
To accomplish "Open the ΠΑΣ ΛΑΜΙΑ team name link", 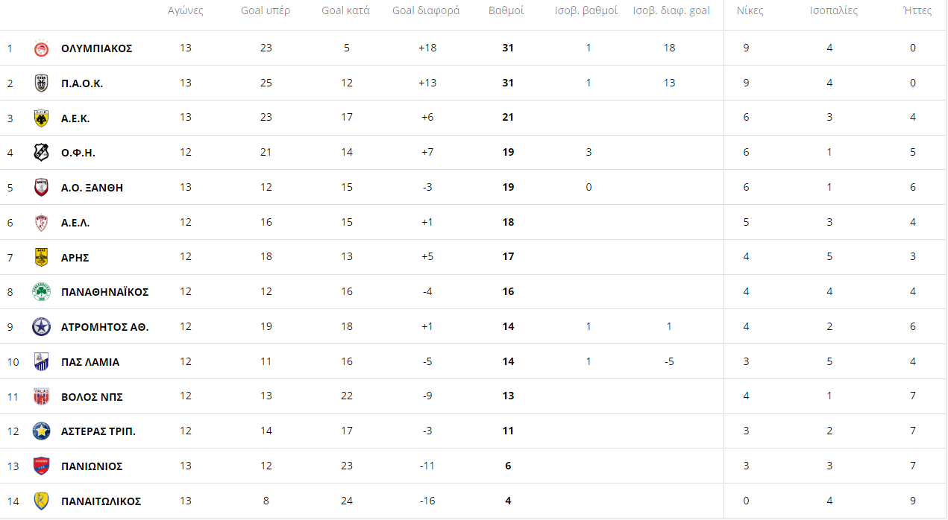I will pos(90,362).
